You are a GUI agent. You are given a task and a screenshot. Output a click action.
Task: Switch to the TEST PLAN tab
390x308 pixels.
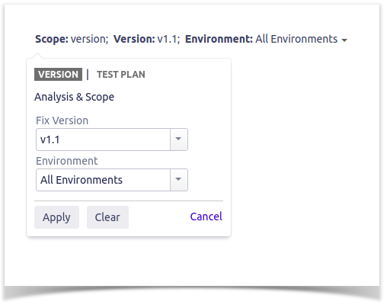click(121, 75)
